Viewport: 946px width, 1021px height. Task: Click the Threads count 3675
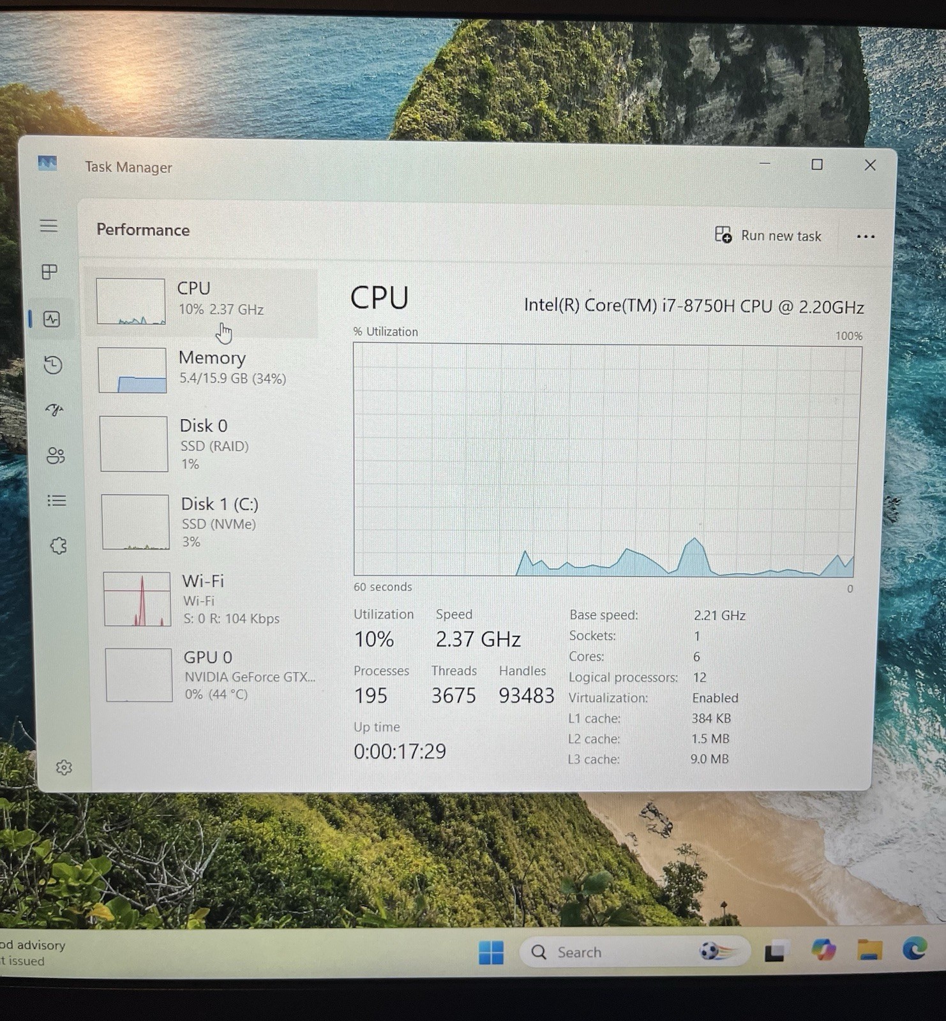tap(454, 695)
